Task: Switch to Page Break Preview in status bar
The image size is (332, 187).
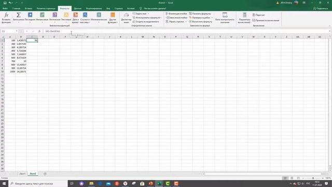Action: click(x=298, y=178)
